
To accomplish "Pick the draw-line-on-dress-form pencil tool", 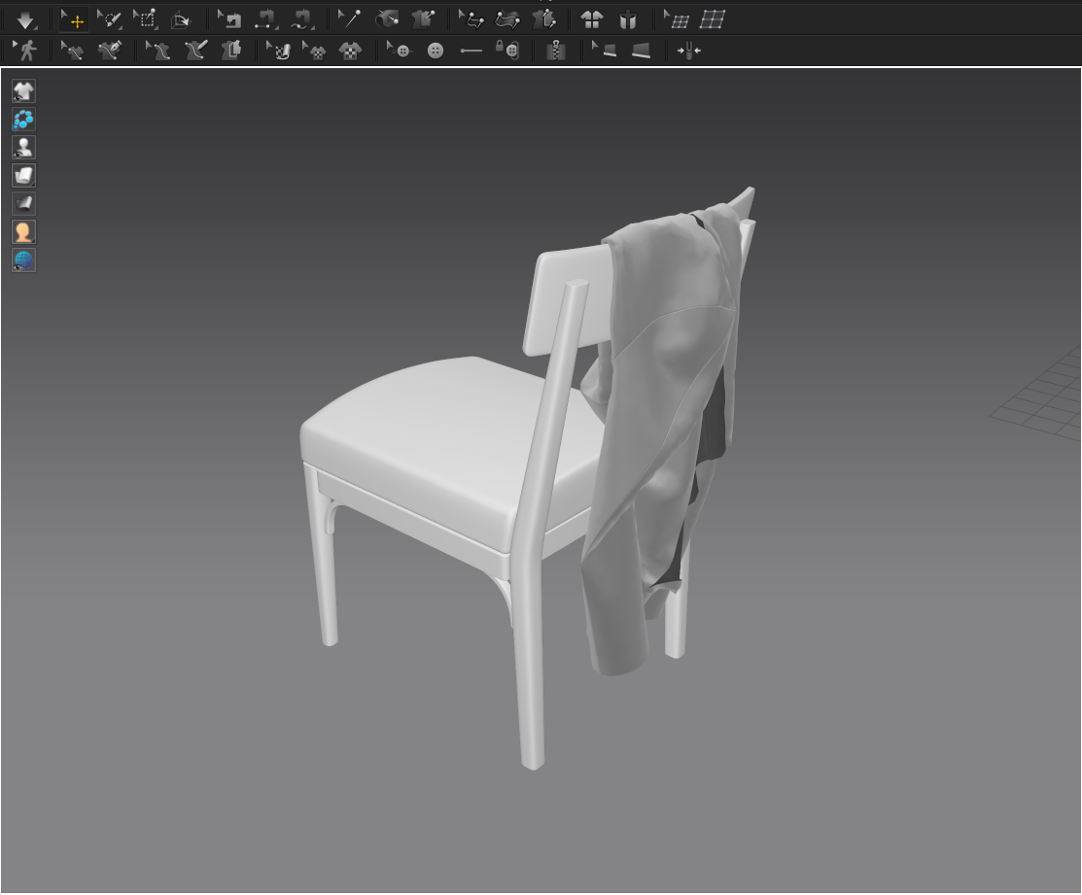I will coord(195,51).
